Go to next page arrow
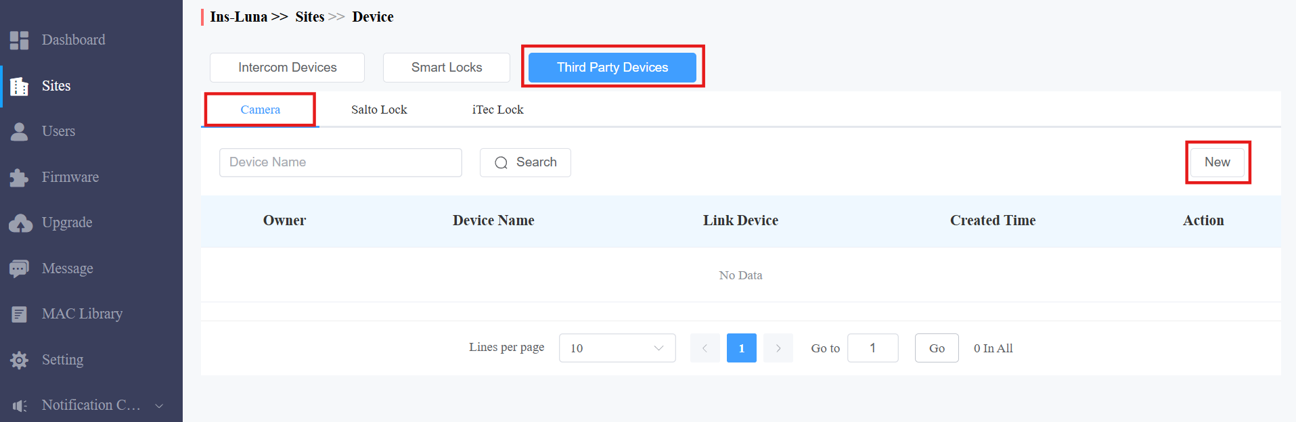 778,348
